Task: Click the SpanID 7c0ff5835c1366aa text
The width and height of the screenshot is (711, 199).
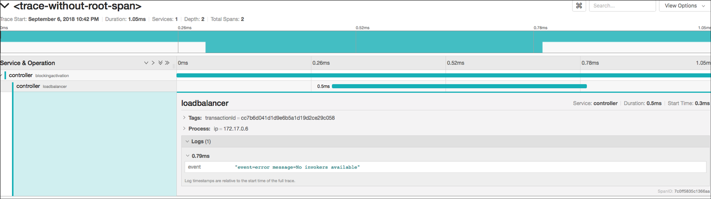Action: (x=683, y=191)
